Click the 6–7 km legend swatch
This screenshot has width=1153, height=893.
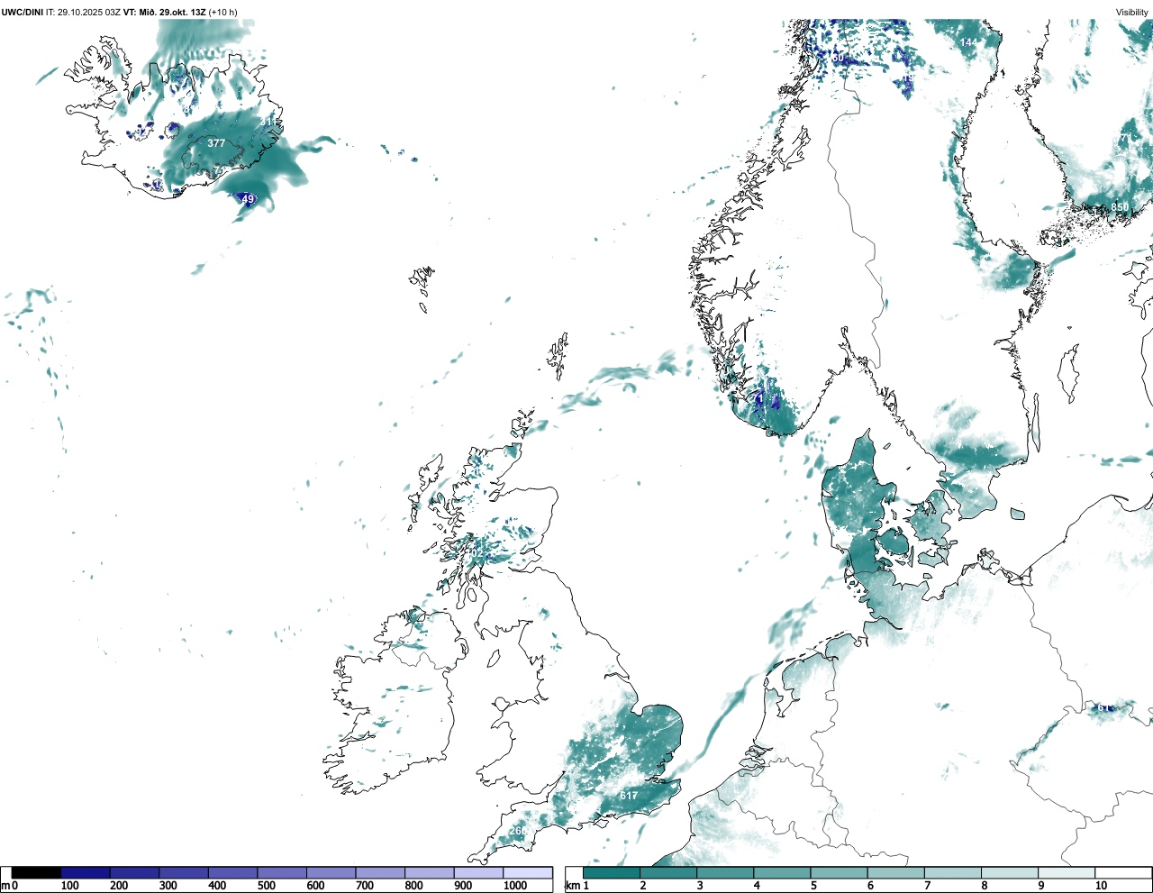(x=895, y=872)
